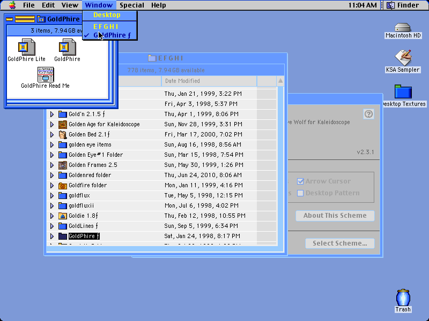This screenshot has width=429, height=321.
Task: Open the GoldPhire Lite scheme file icon
Action: 26,47
